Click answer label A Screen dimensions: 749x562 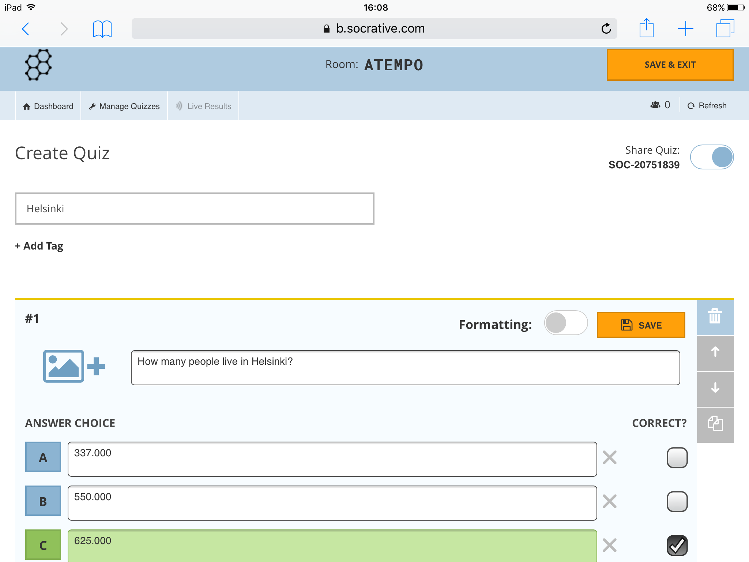(x=43, y=457)
